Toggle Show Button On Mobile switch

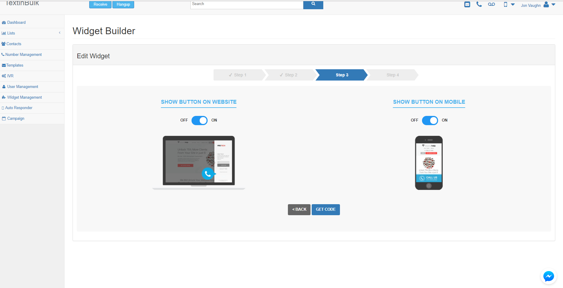430,120
